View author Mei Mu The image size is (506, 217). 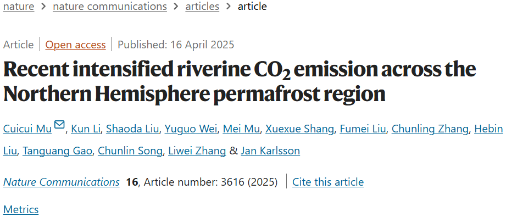[241, 129]
